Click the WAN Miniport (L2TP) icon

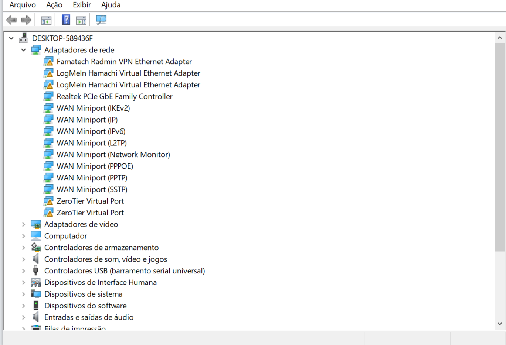pyautogui.click(x=48, y=143)
